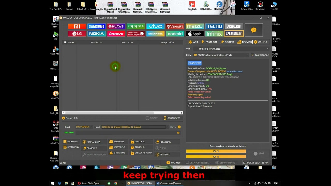Select the Qualcomm Snapdragon tile
Image resolution: width=331 pixels, height=186 pixels.
136,34
